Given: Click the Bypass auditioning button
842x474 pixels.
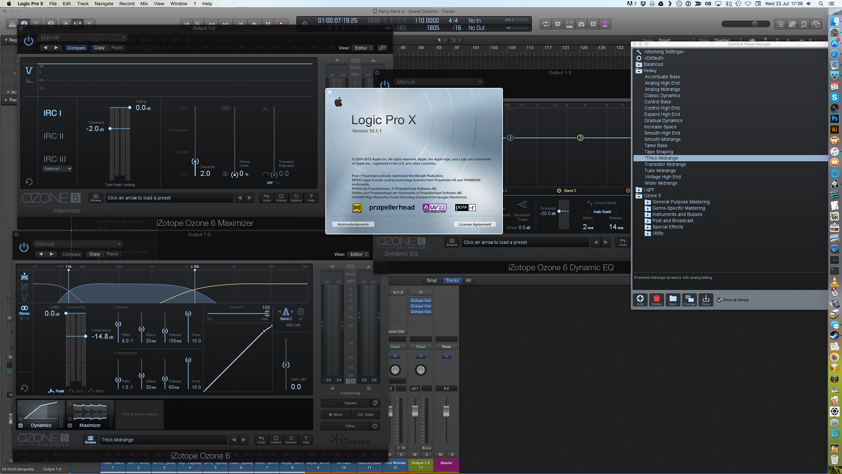Looking at the screenshot, I should (345, 403).
